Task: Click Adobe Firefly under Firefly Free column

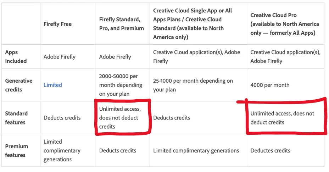Action: click(60, 57)
